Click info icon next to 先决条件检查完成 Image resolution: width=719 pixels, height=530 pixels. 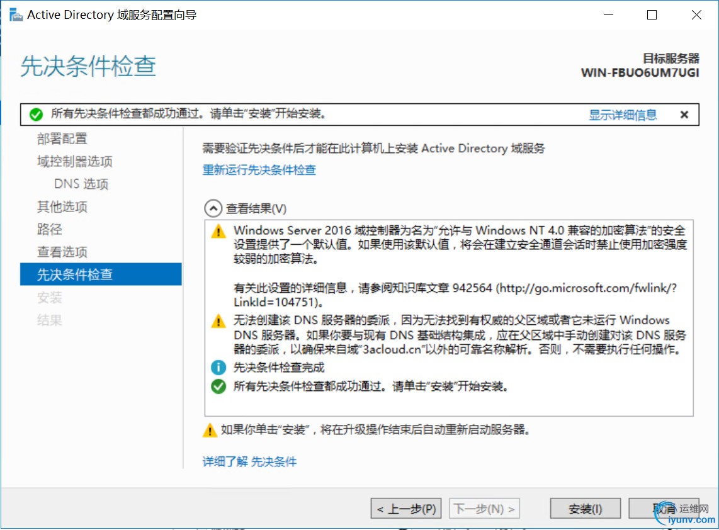coord(218,367)
